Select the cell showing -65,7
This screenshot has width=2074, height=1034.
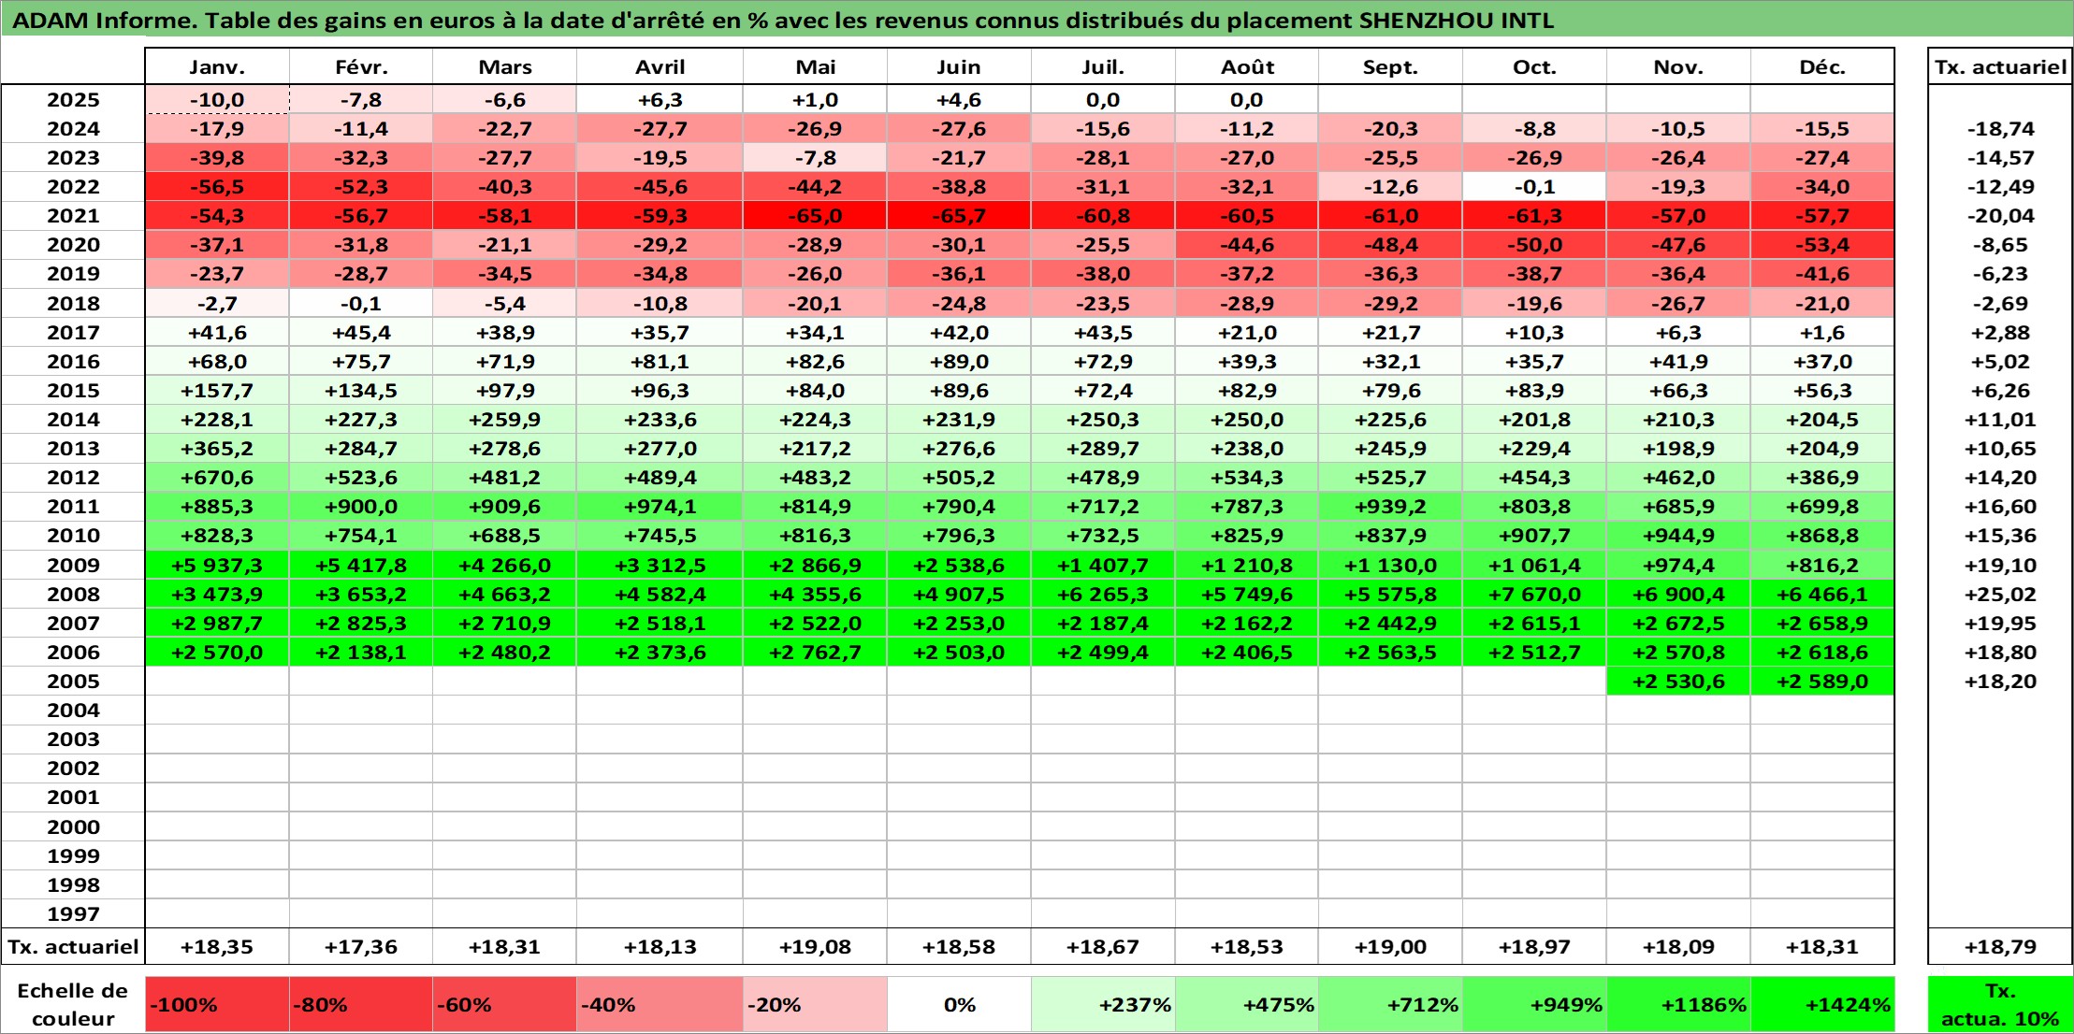coord(959,216)
